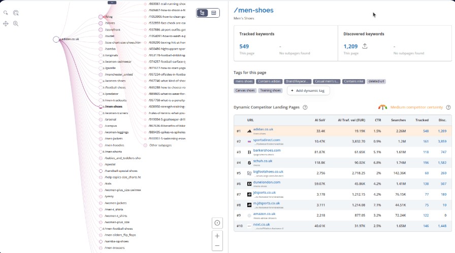Sort by the Searches column header
455x253 pixels.
pyautogui.click(x=399, y=120)
